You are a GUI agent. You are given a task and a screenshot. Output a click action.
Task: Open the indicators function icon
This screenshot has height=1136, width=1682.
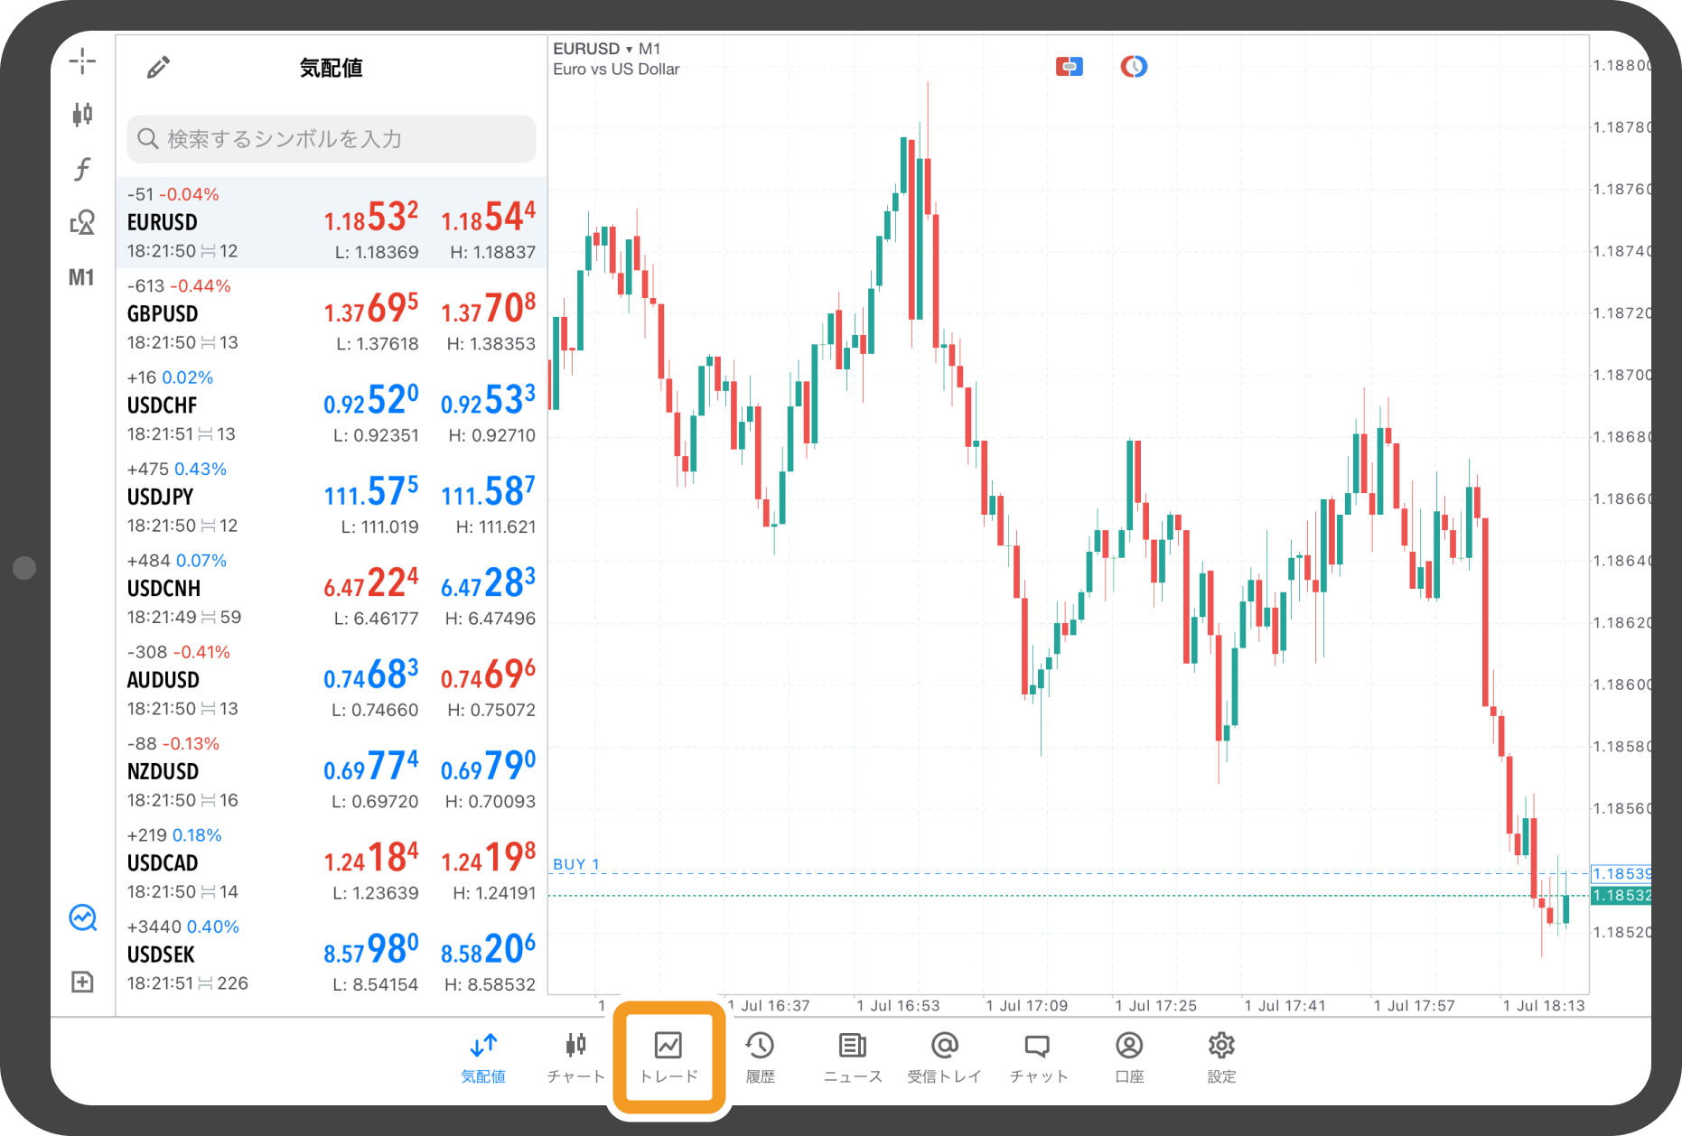pos(82,169)
